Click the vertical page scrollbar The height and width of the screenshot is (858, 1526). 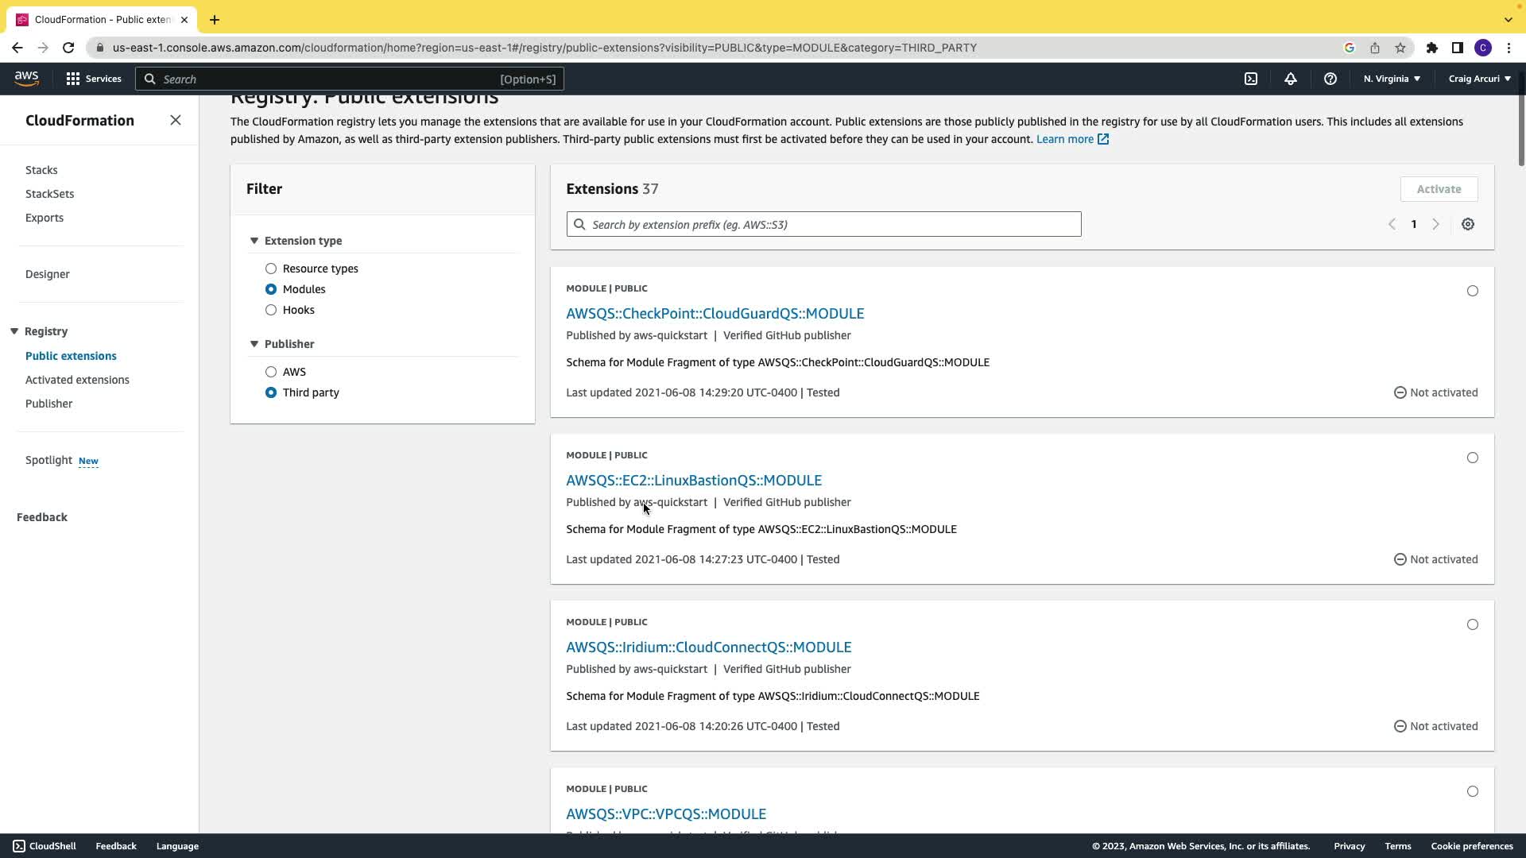point(1520,119)
